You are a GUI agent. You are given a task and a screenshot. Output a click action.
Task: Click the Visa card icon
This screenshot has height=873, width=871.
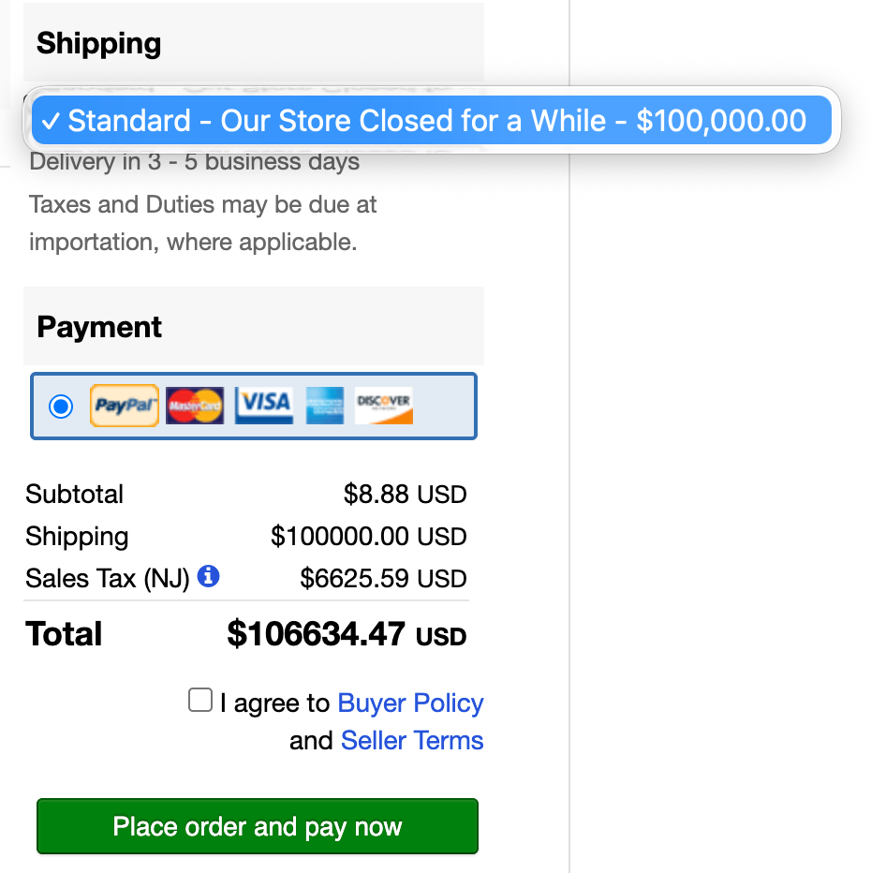[263, 406]
